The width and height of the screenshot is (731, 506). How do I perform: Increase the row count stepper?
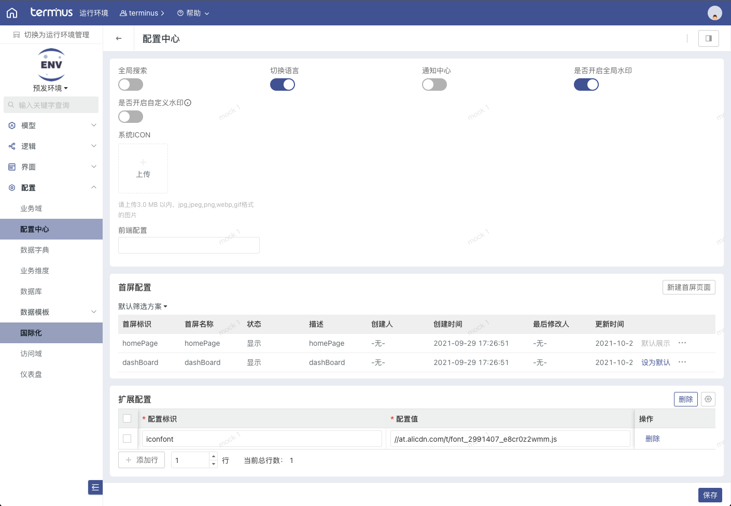point(214,456)
